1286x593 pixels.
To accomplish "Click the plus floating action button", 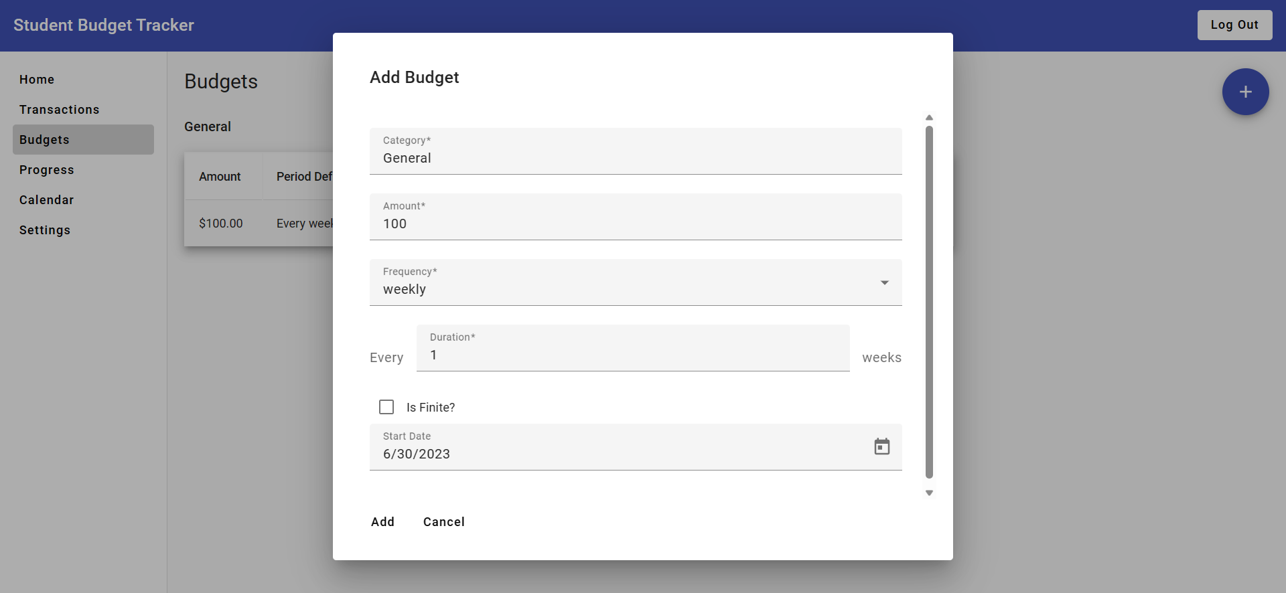I will [1244, 92].
